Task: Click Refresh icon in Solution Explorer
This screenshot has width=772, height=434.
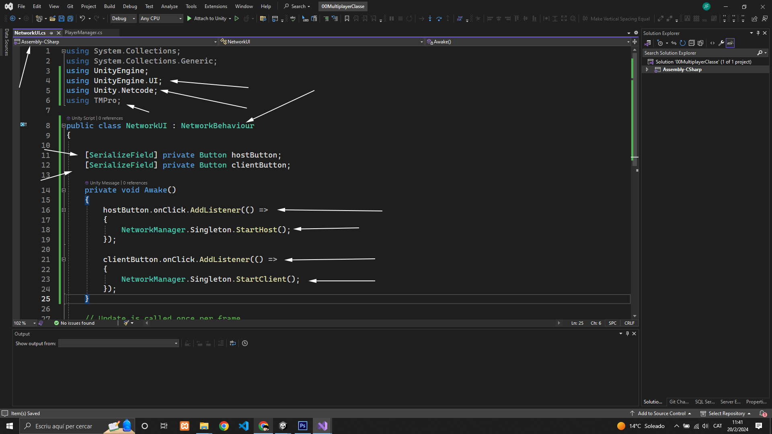Action: point(682,43)
